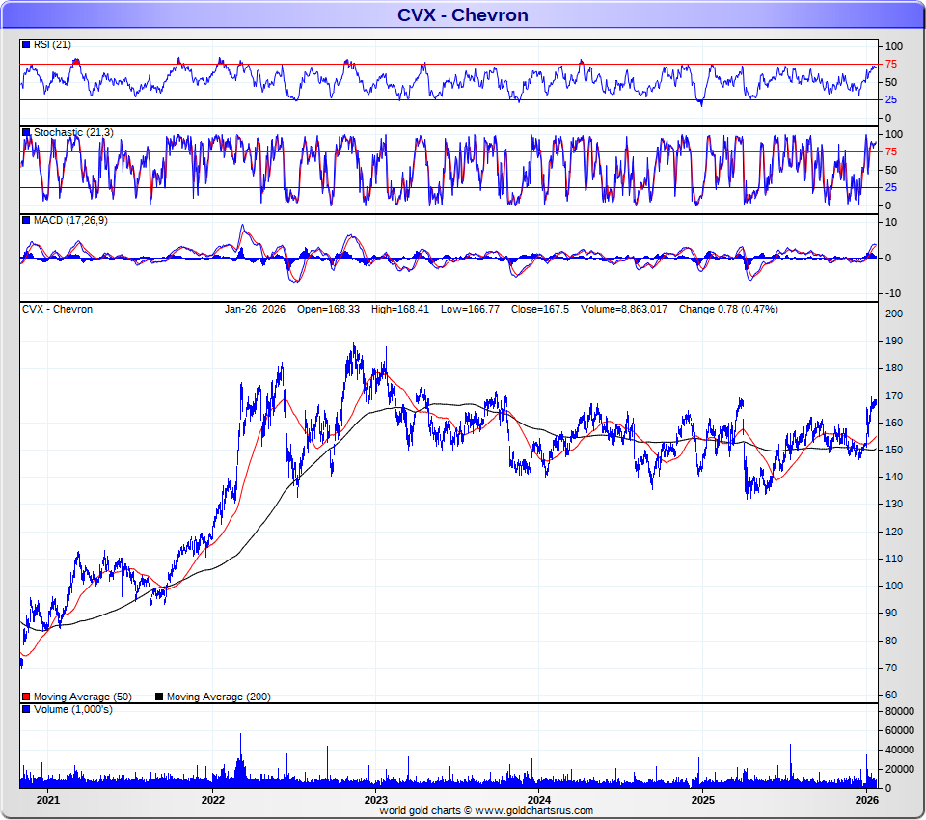This screenshot has height=820, width=926.
Task: Click the blue Volume (1,000's) legend square
Action: click(26, 710)
